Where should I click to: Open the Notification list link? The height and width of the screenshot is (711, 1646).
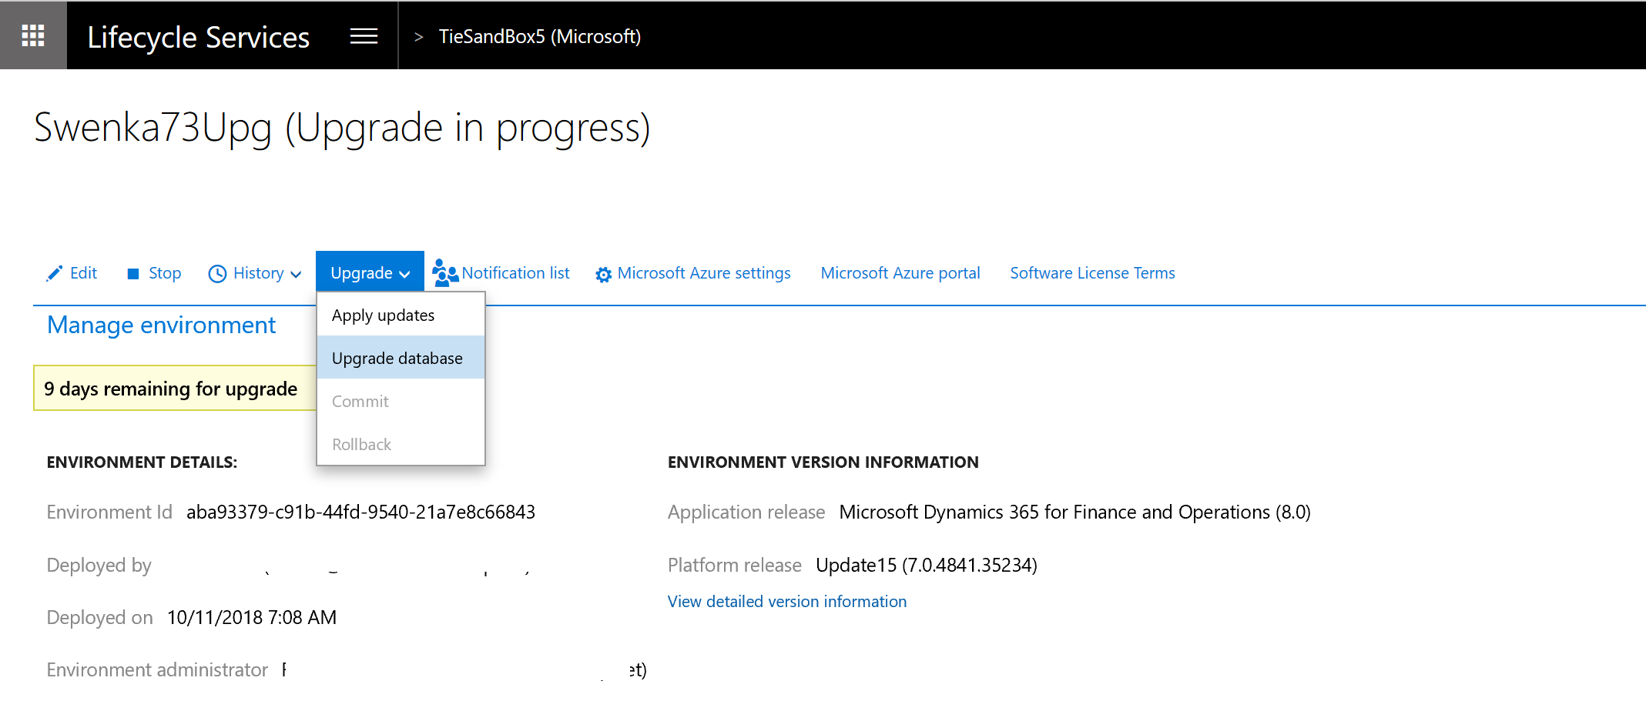(x=515, y=273)
